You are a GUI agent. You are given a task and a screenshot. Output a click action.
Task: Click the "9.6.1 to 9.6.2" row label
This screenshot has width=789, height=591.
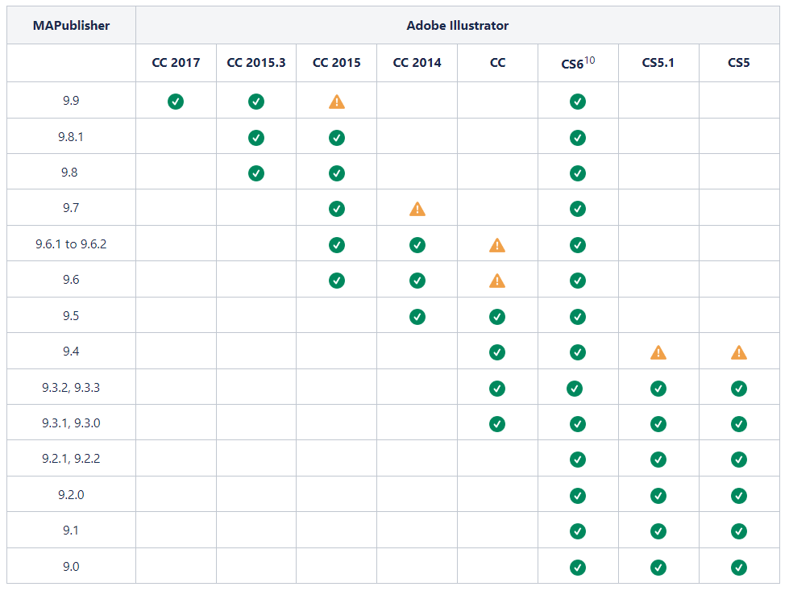(x=71, y=244)
